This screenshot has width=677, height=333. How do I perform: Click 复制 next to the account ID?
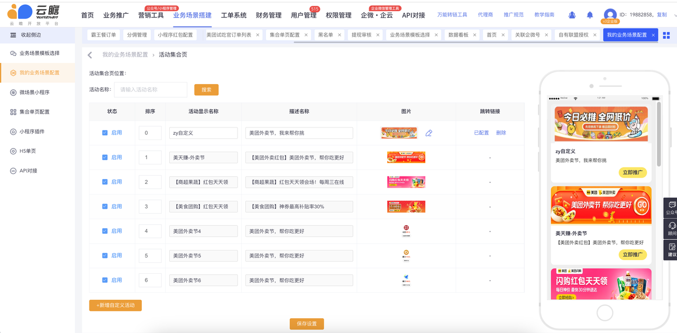[662, 15]
